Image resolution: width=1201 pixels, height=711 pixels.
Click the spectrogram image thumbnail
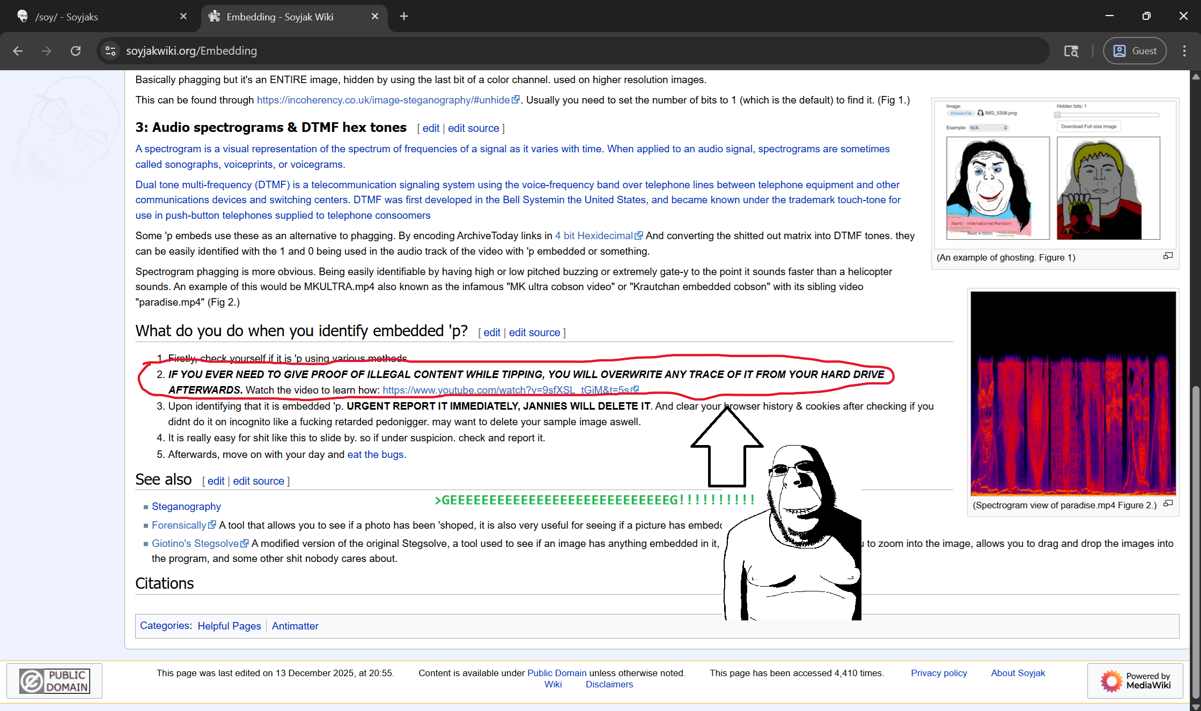click(x=1073, y=394)
